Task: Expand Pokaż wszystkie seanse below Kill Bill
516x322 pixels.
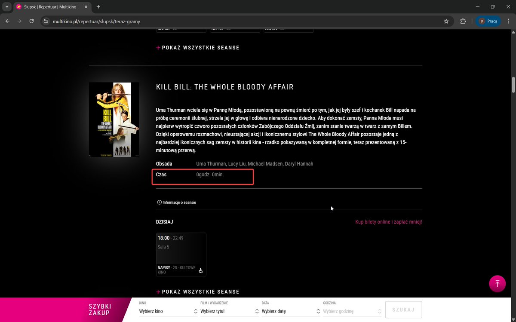Action: [x=198, y=292]
